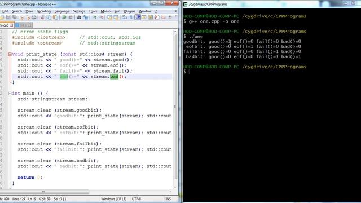Collapse the print_state function fold marker
Viewport: 361px width, 203px height.
10,54
